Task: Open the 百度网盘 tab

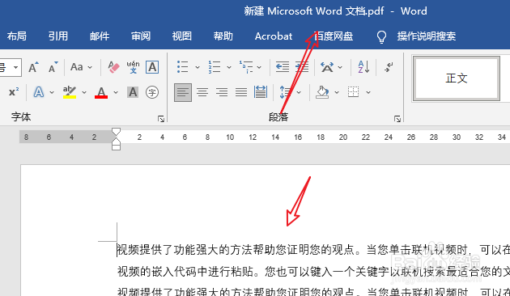Action: (x=334, y=36)
